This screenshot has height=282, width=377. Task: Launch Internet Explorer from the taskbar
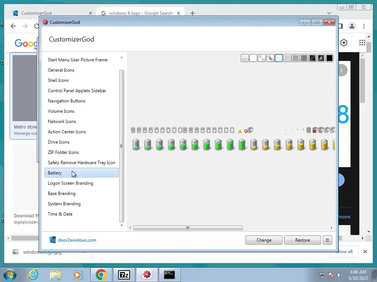click(x=33, y=275)
